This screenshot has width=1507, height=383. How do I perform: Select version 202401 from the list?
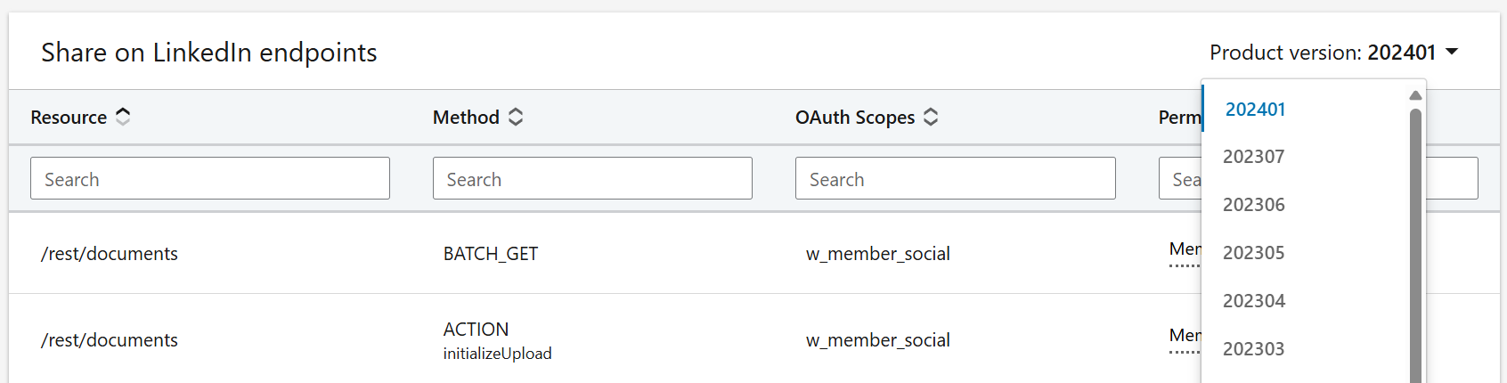tap(1255, 110)
